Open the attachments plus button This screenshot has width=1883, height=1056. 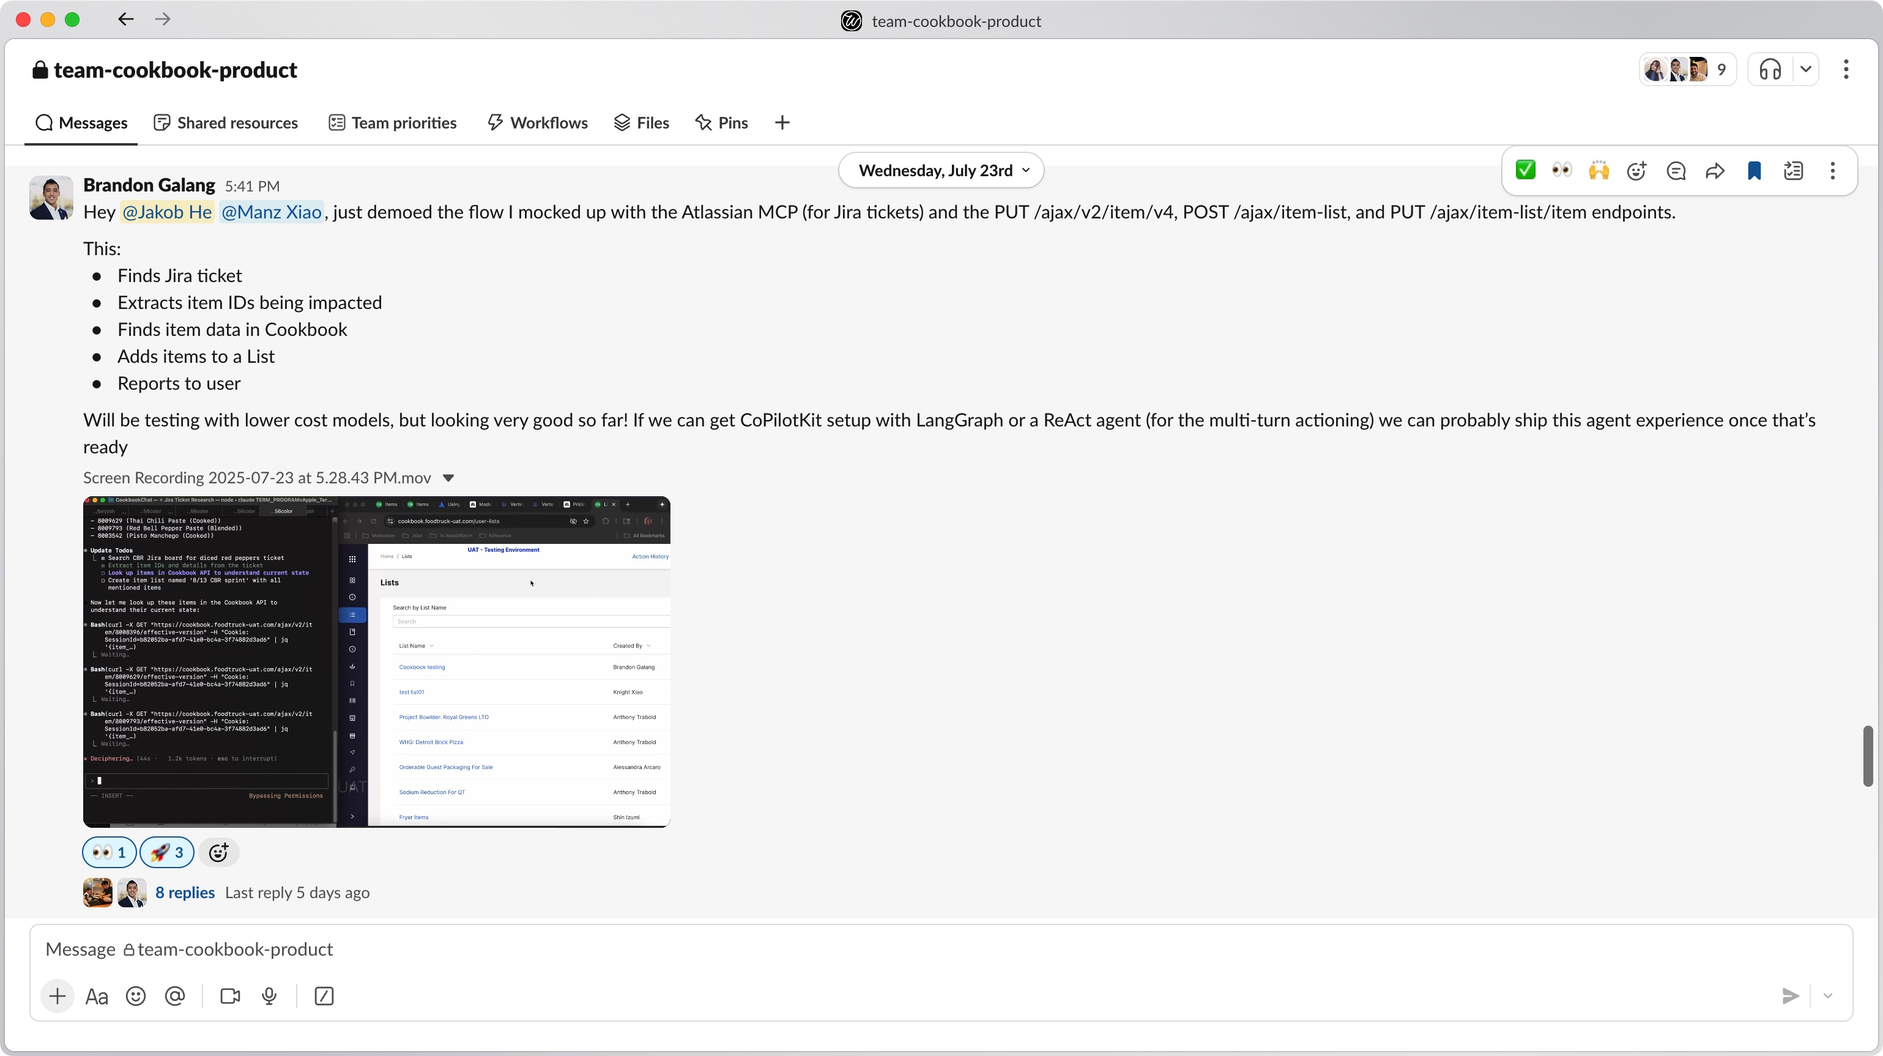point(57,996)
